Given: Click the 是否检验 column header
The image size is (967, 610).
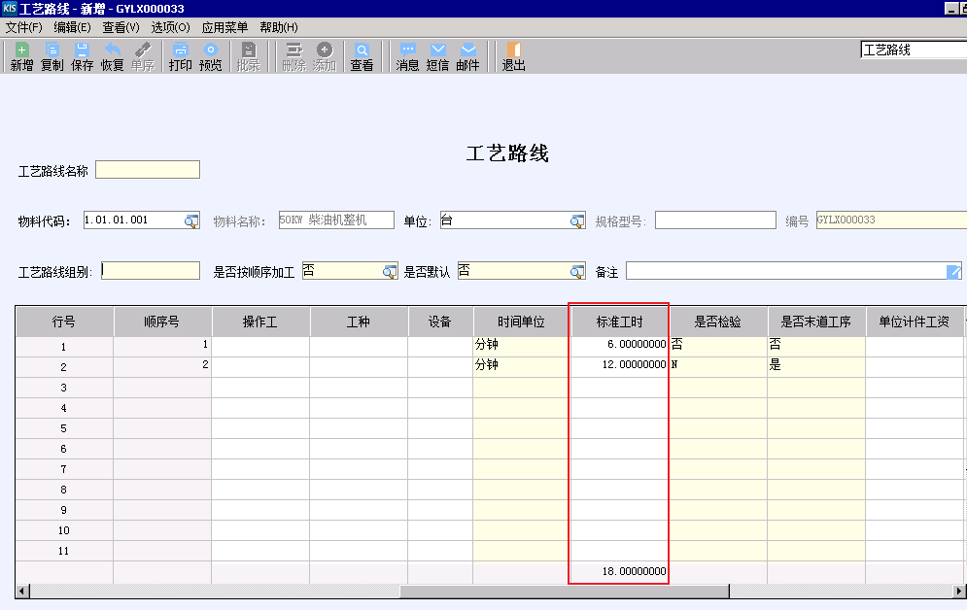Looking at the screenshot, I should 718,322.
